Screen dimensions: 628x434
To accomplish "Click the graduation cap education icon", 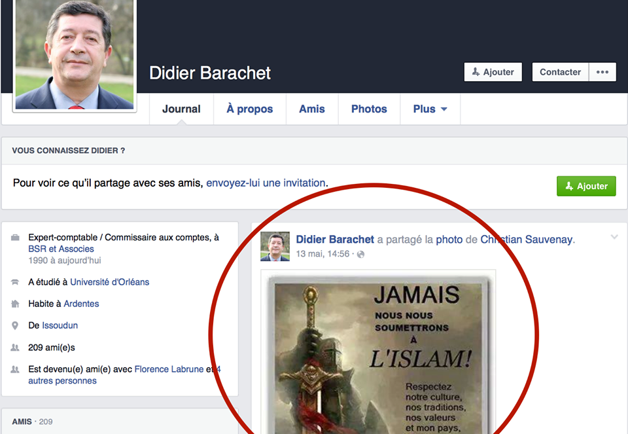I will click(15, 282).
